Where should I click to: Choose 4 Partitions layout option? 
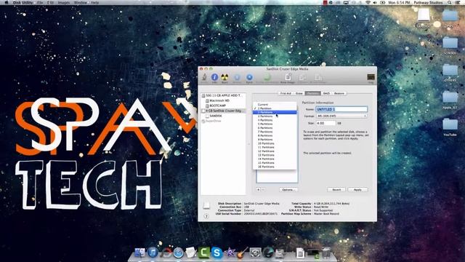275,120
